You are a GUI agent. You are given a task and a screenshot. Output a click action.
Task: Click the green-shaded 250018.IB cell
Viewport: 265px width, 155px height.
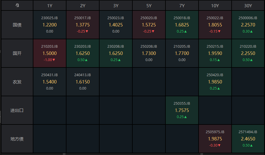click(182, 25)
